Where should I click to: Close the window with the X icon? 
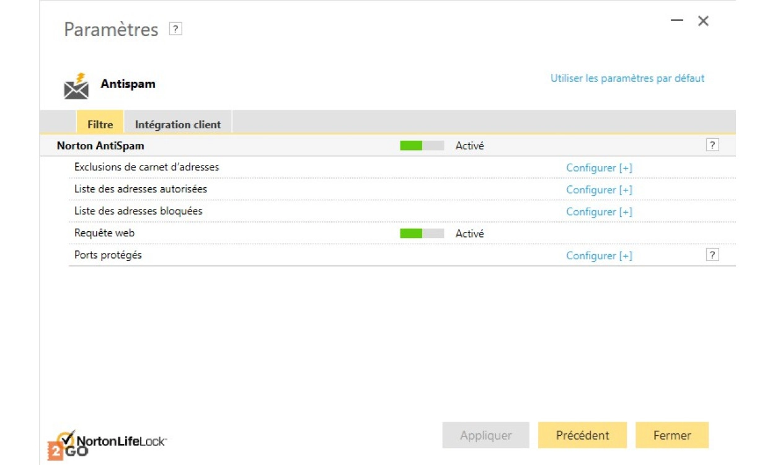[x=703, y=21]
